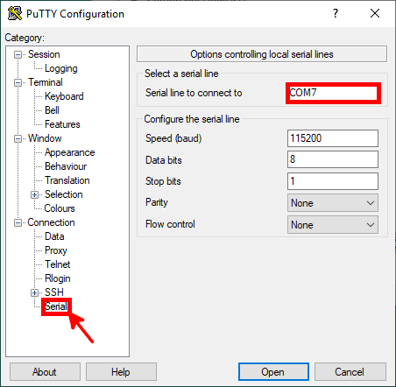Collapse the Window tree node
Viewport: 396px width, 387px height.
pyautogui.click(x=18, y=138)
